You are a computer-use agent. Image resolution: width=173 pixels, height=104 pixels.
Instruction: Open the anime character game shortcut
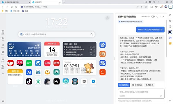tap(47, 82)
